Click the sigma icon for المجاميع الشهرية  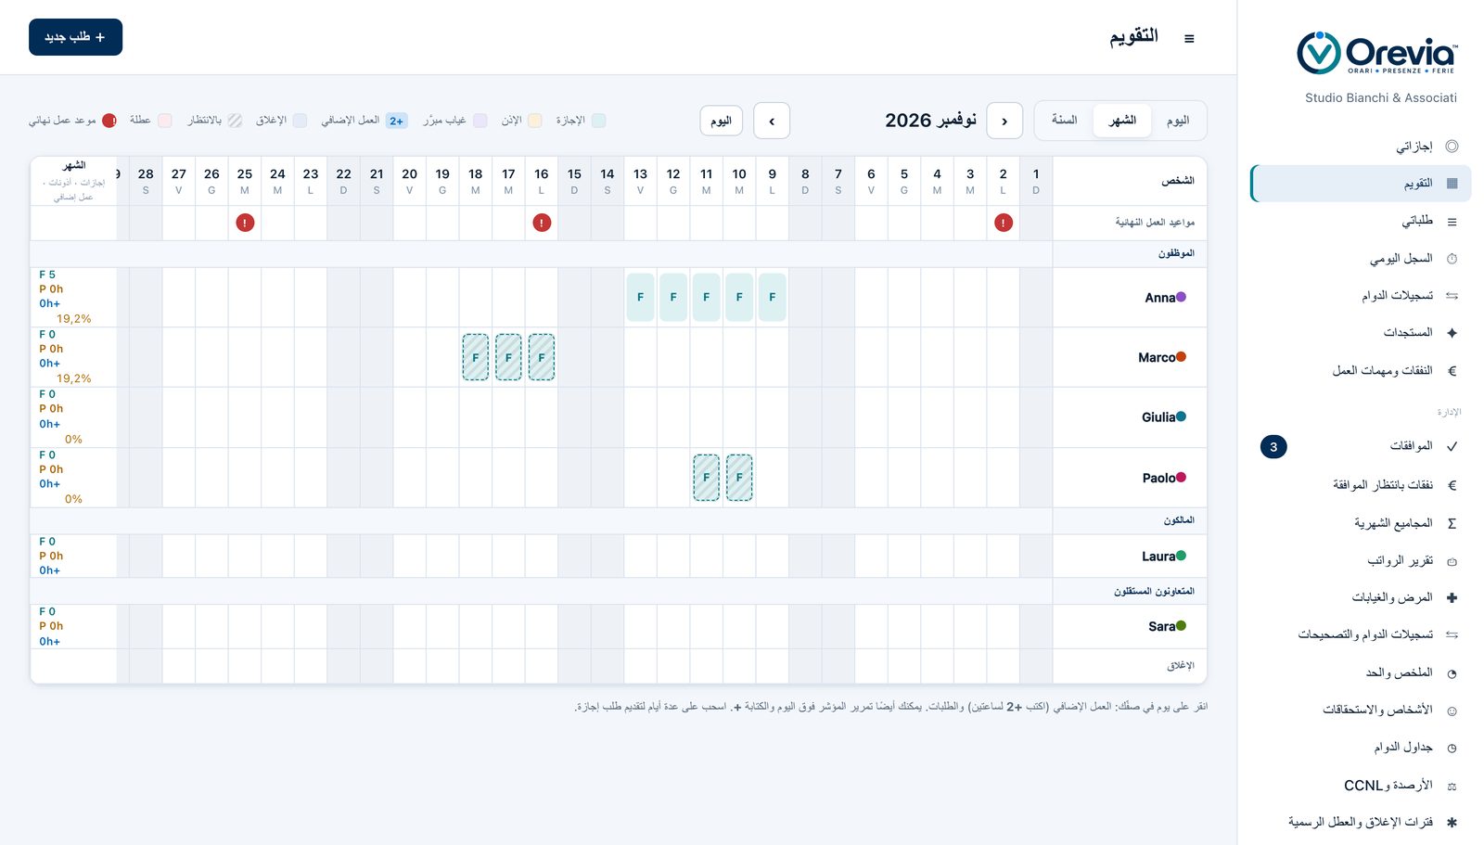[1452, 523]
